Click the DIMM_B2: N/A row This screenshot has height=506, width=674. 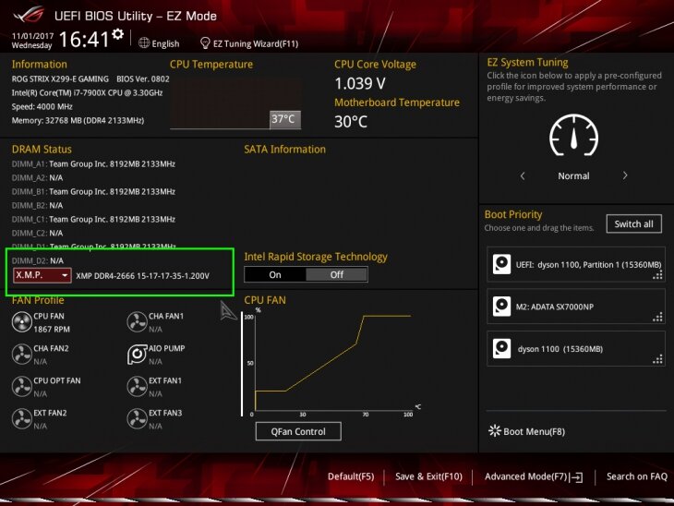click(x=37, y=205)
